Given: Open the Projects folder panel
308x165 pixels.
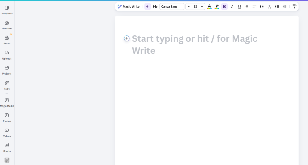Looking at the screenshot, I should point(7,70).
